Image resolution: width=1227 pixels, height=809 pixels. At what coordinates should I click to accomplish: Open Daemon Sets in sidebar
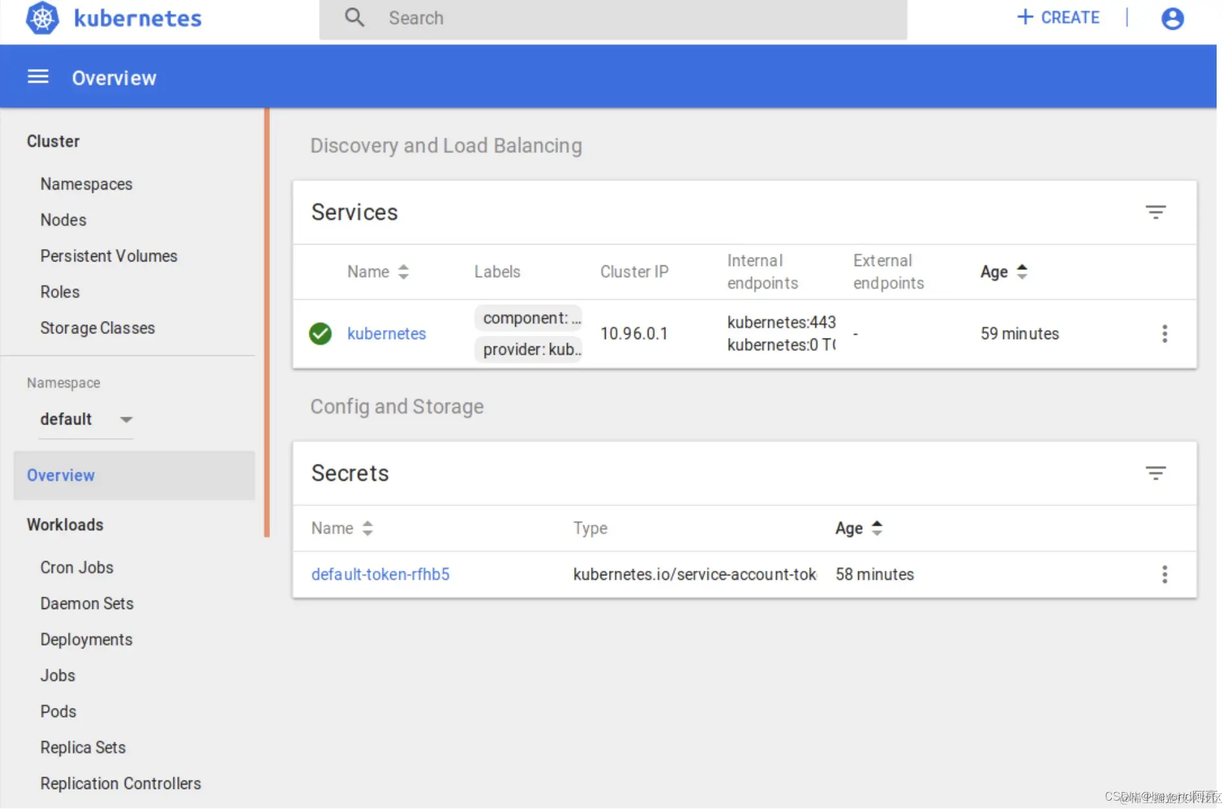(x=87, y=604)
